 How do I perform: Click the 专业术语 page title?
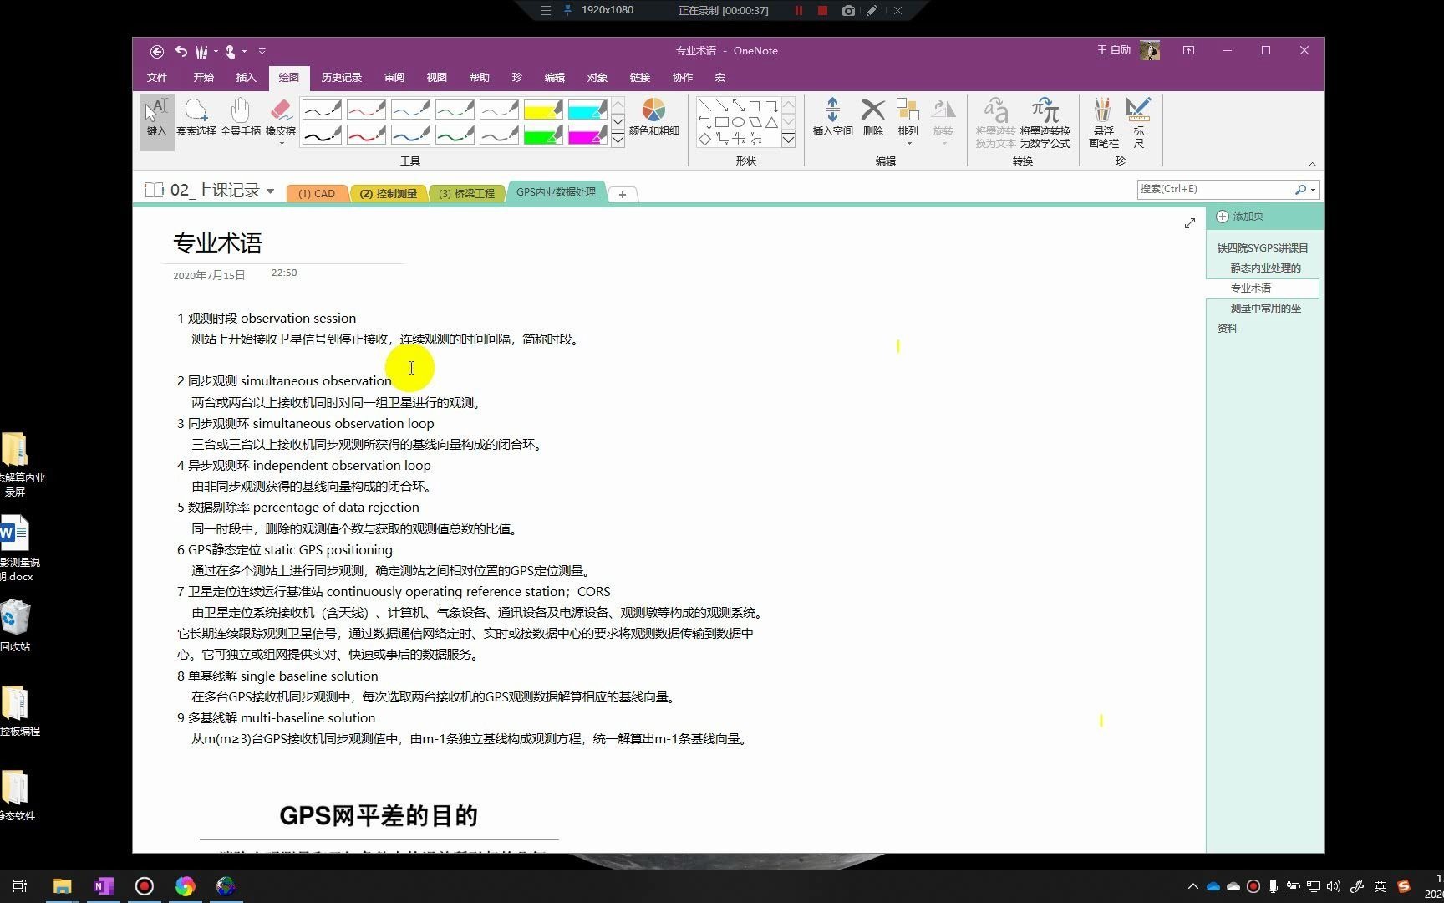point(217,243)
